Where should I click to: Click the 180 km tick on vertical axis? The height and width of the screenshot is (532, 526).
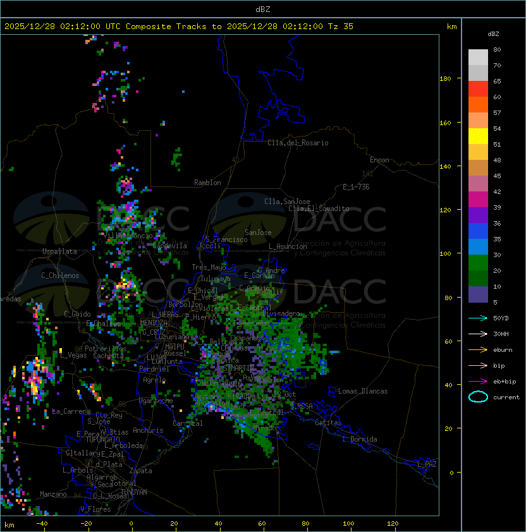click(445, 79)
